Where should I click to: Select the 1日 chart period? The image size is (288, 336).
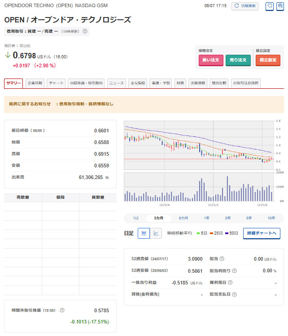135,218
